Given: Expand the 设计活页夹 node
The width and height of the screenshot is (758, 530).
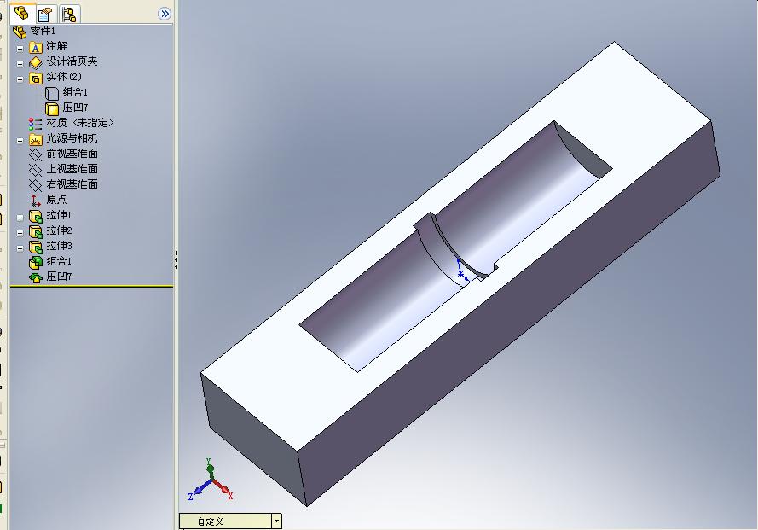Looking at the screenshot, I should pos(20,63).
